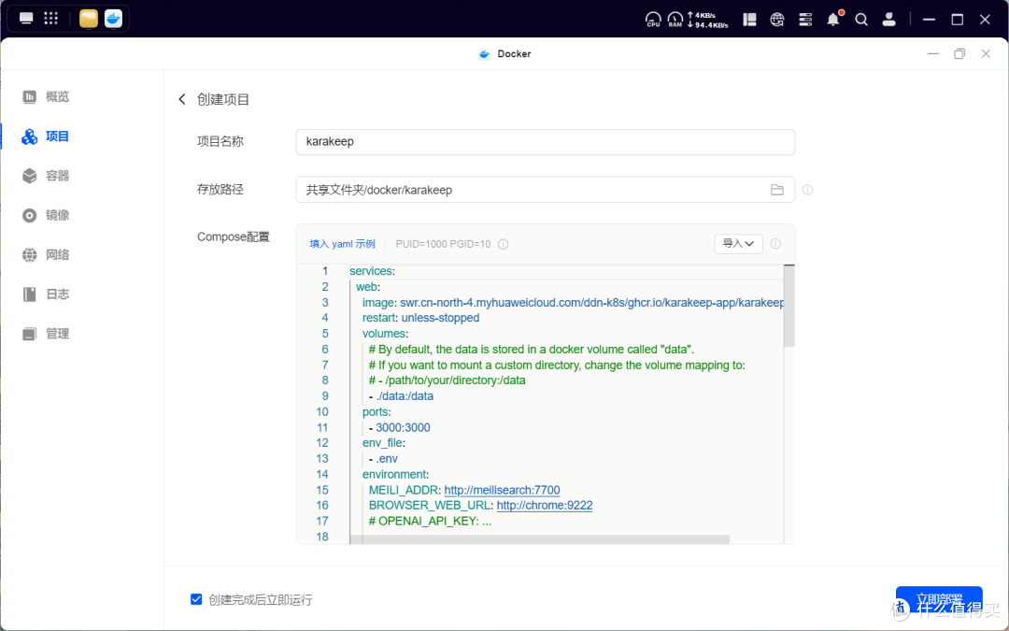Viewport: 1009px width, 631px height.
Task: Expand the 导入 dropdown
Action: [x=738, y=244]
